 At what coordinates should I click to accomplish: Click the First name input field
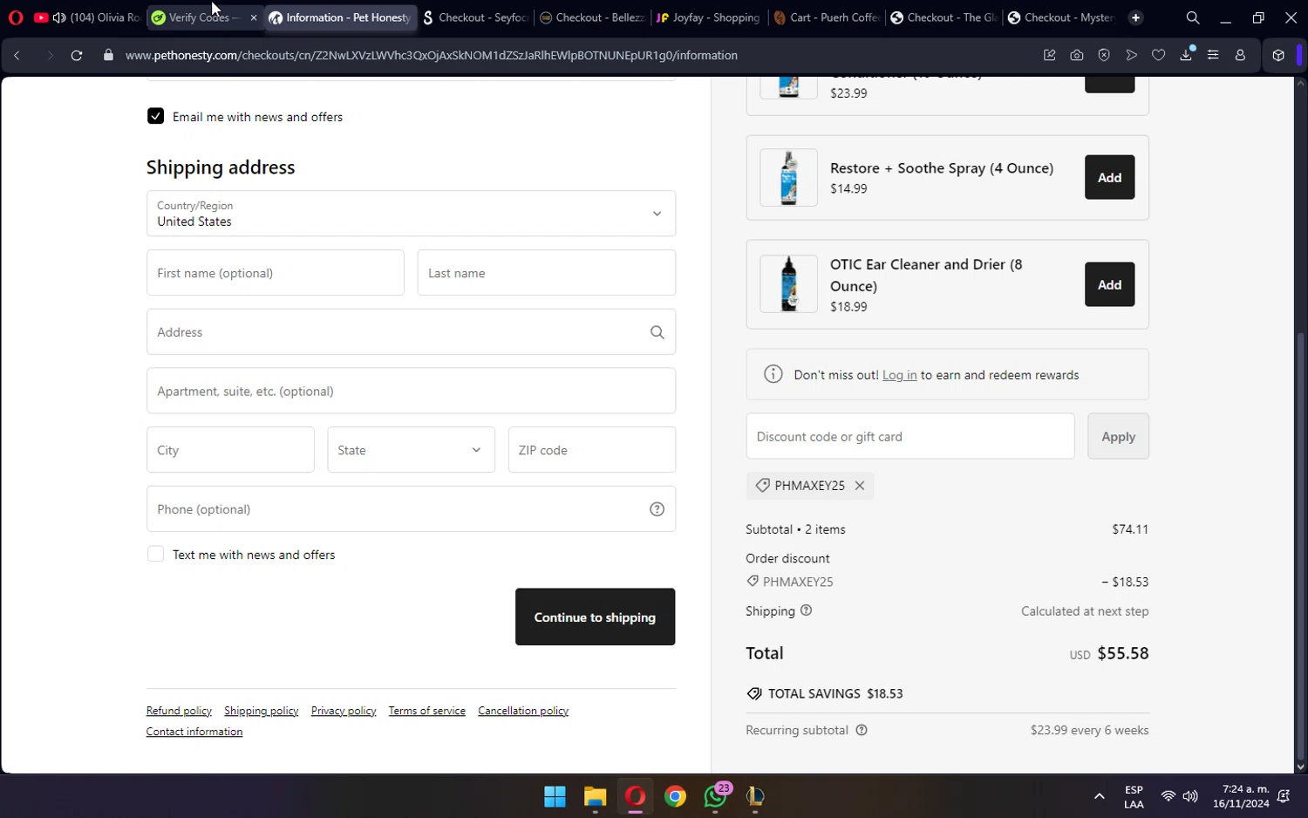(276, 273)
